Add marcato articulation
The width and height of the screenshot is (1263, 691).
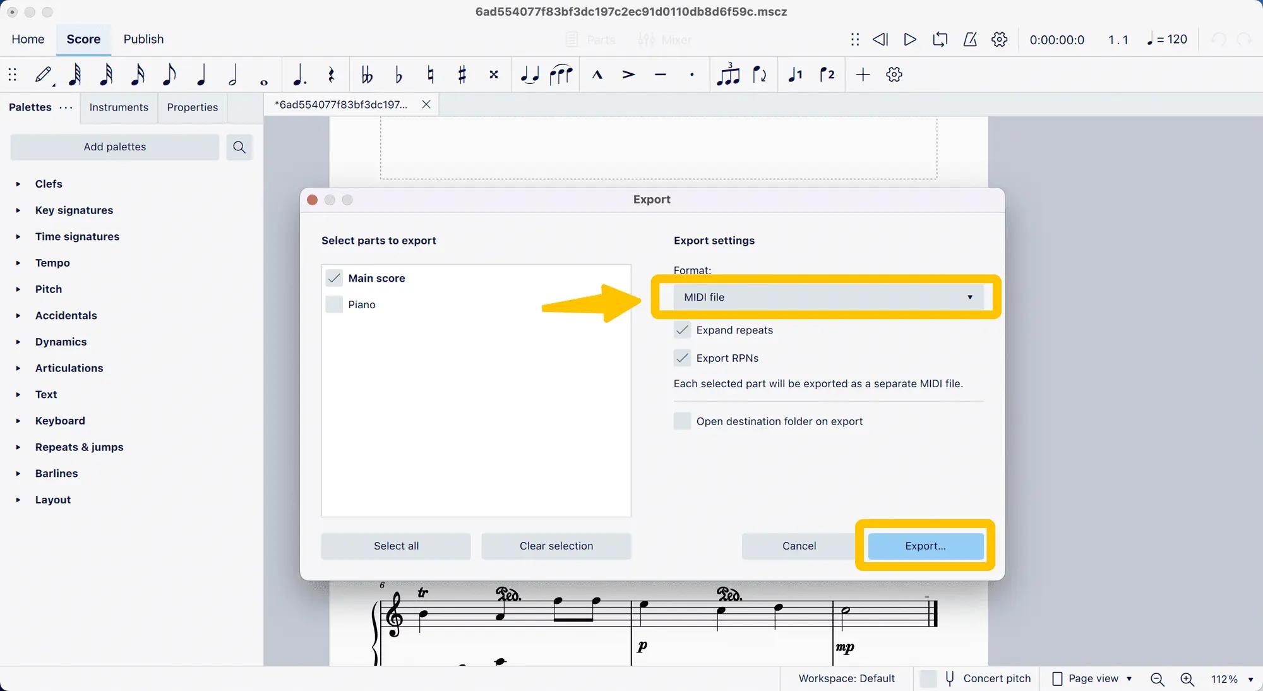tap(597, 75)
